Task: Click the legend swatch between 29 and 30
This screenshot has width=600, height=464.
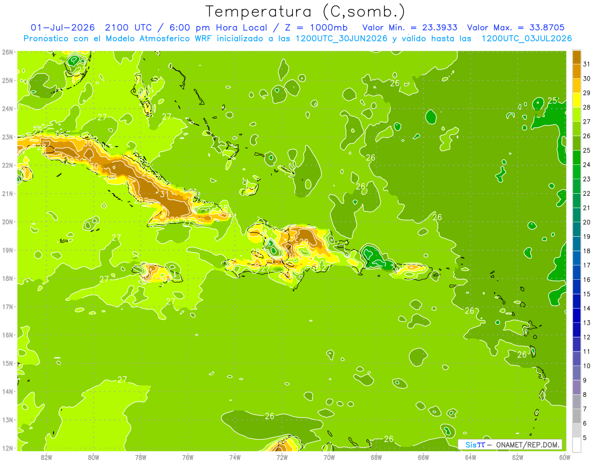Action: point(576,86)
